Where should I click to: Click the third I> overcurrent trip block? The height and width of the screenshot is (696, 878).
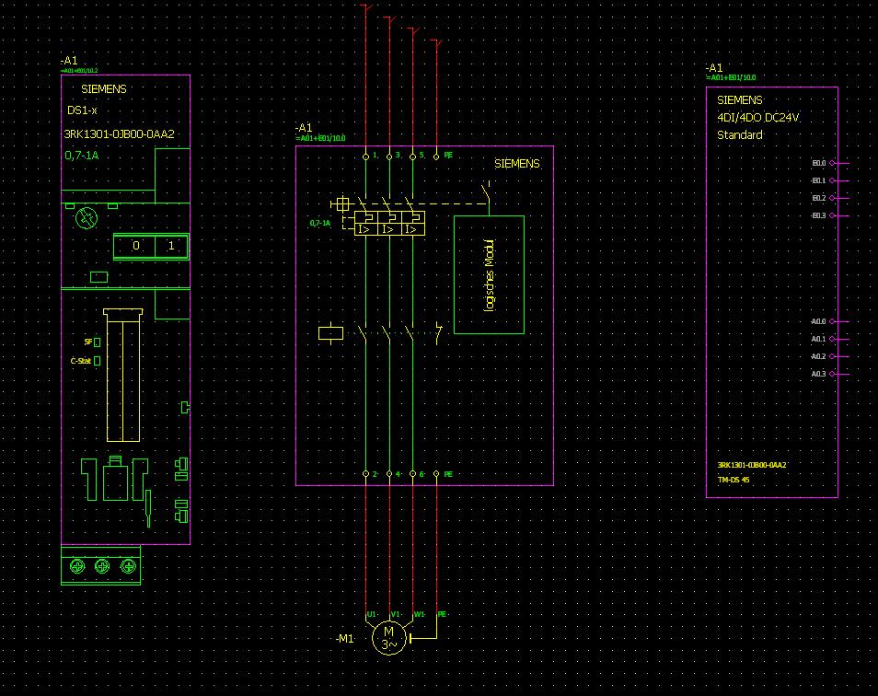point(411,229)
